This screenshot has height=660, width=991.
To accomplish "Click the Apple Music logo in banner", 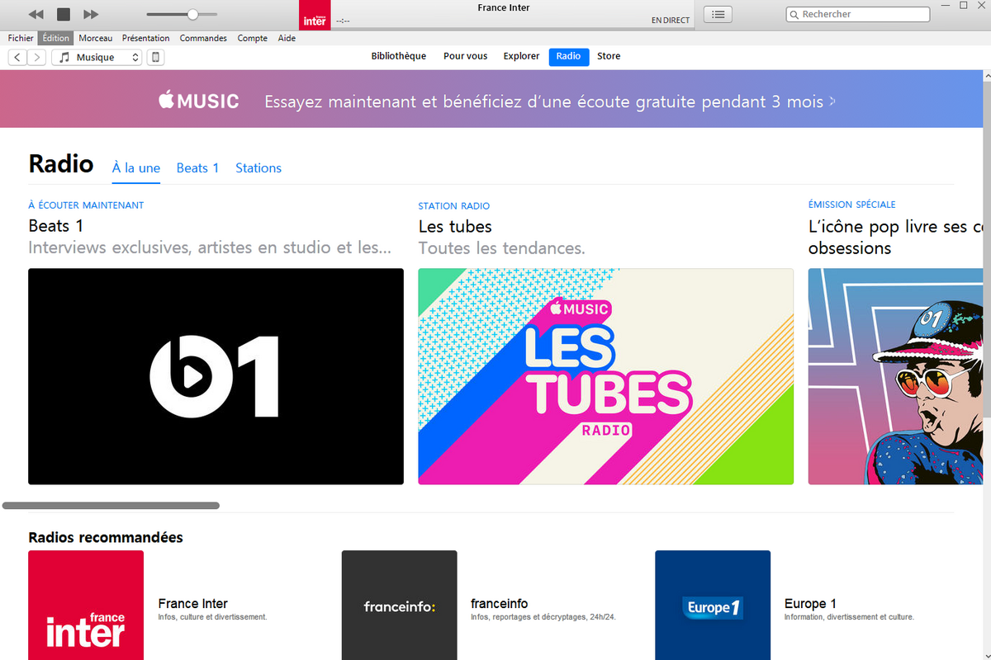I will point(199,101).
